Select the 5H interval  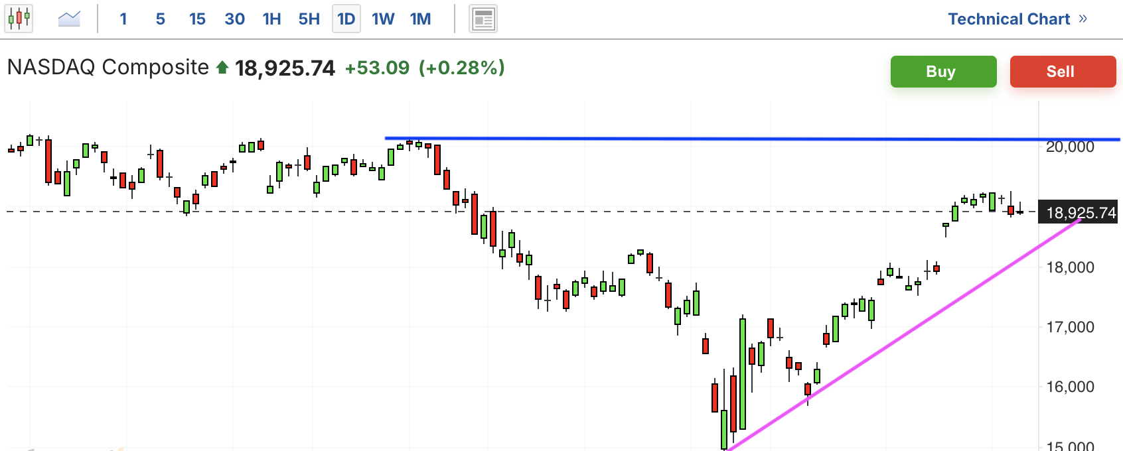pyautogui.click(x=309, y=19)
